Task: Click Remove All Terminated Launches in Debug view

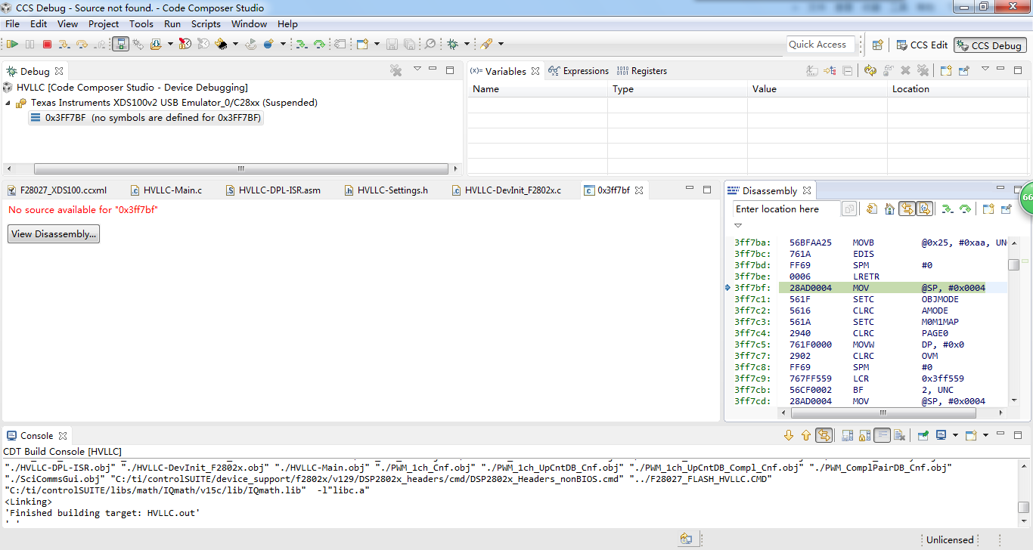Action: pyautogui.click(x=396, y=70)
